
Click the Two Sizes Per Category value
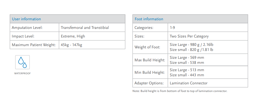tap(189, 36)
